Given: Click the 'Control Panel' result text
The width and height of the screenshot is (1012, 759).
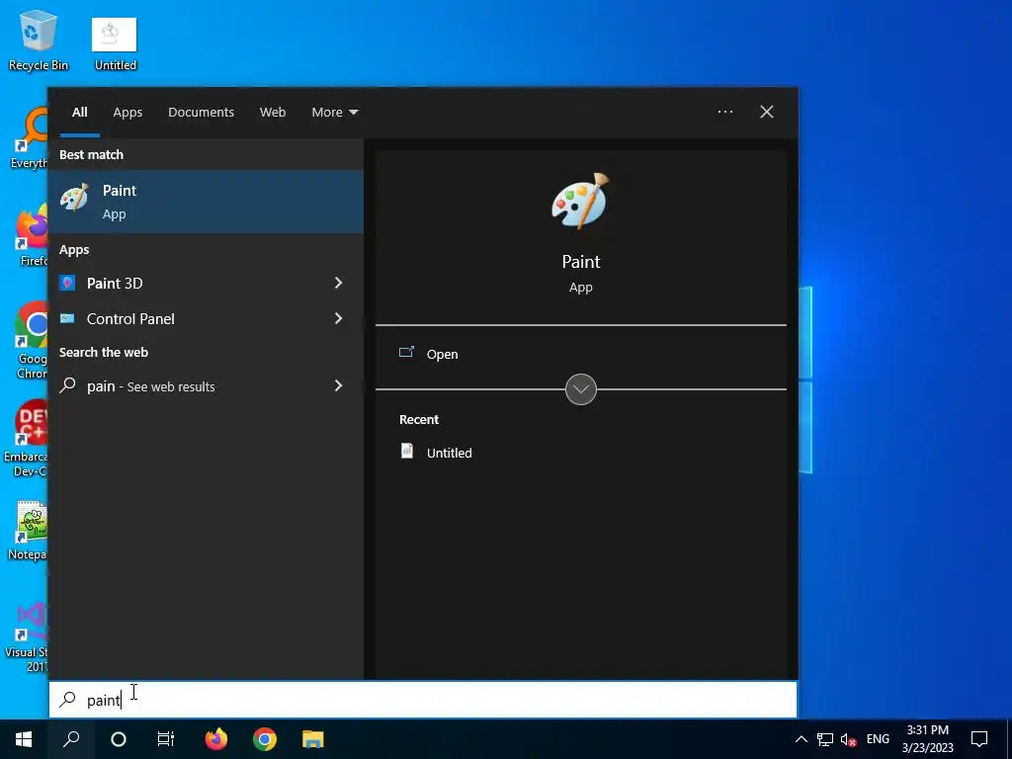Looking at the screenshot, I should 130,319.
